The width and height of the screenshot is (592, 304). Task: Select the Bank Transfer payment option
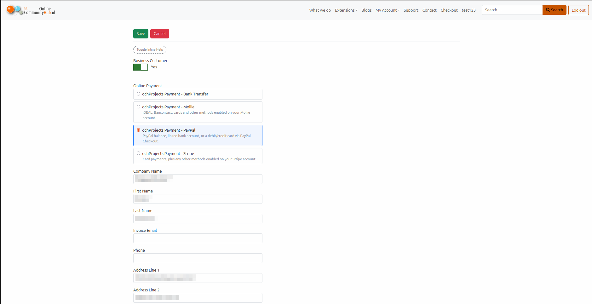(138, 94)
